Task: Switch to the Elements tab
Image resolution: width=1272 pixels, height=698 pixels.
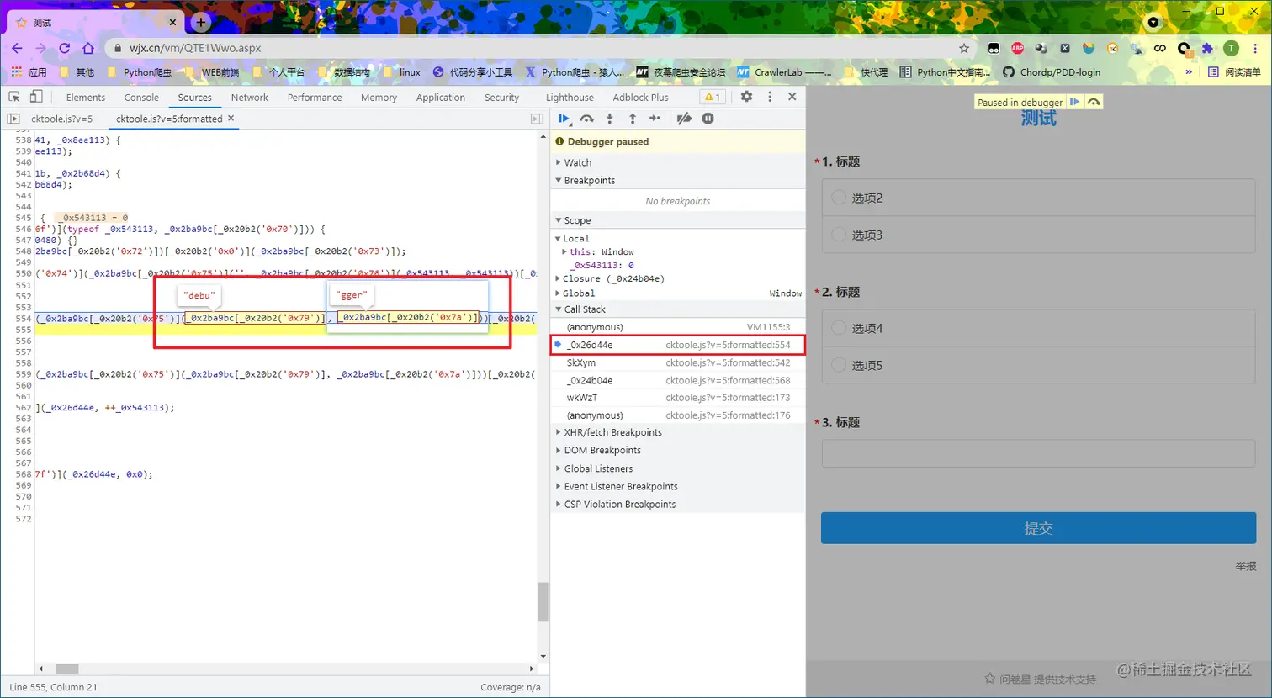Action: point(86,98)
